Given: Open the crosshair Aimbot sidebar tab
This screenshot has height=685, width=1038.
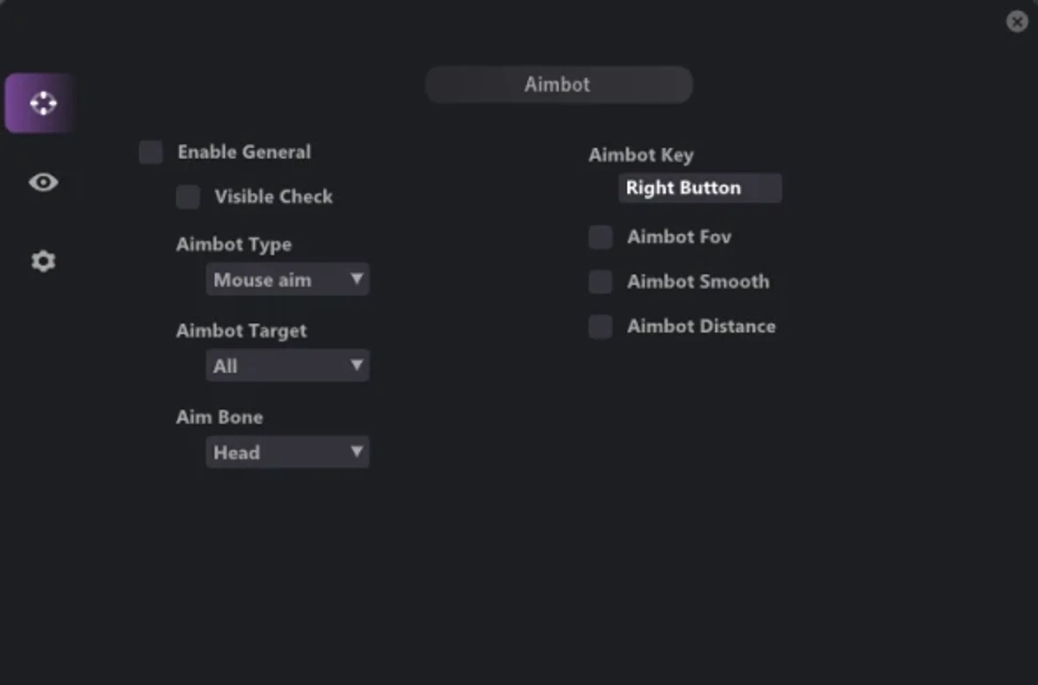Looking at the screenshot, I should [x=40, y=103].
